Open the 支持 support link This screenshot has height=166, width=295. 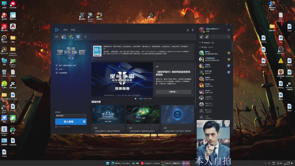pyautogui.click(x=60, y=69)
